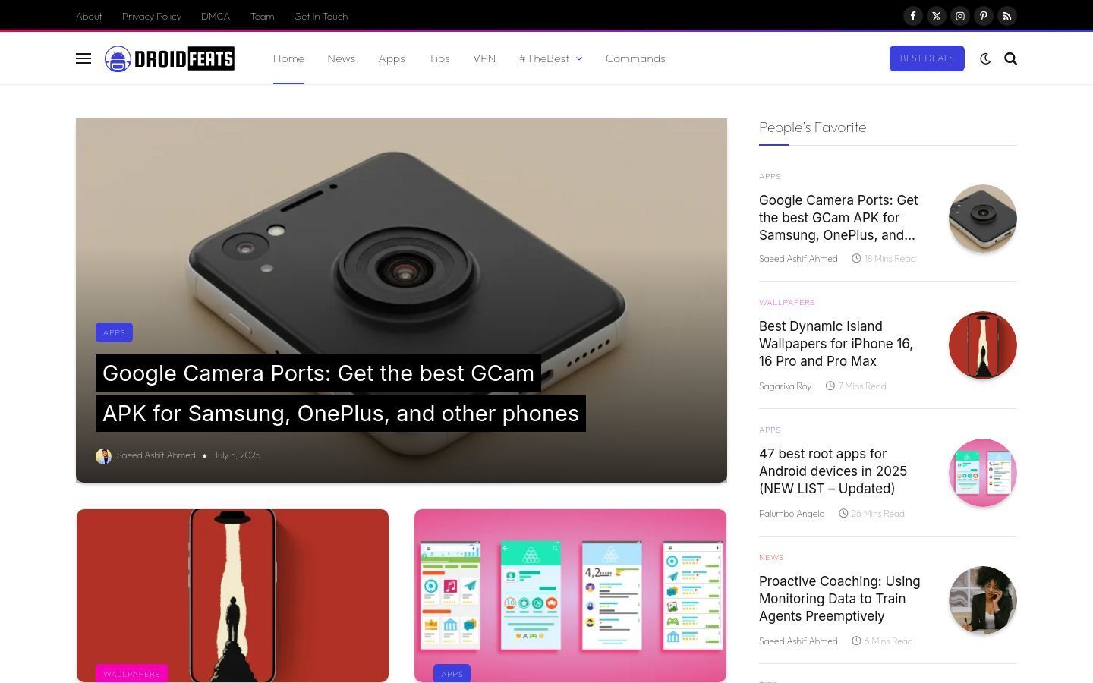Open the search magnifier icon
This screenshot has height=683, width=1093.
click(x=1010, y=58)
